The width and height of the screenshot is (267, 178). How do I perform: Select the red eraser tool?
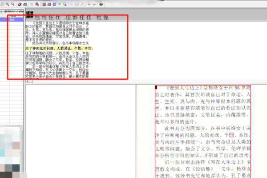coord(20,4)
